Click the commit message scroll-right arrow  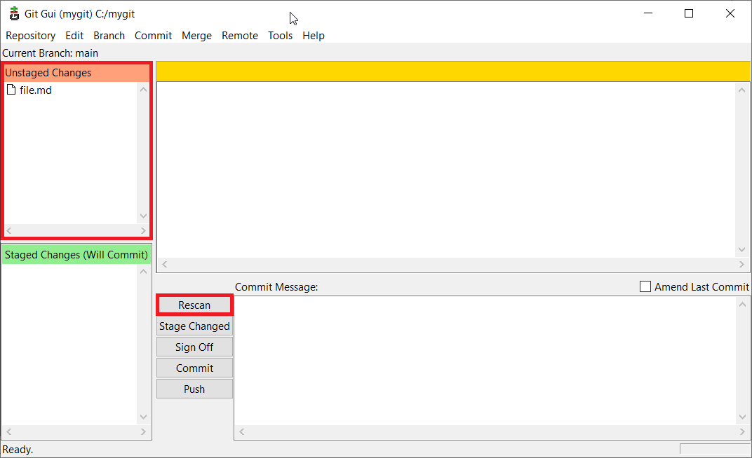point(742,431)
